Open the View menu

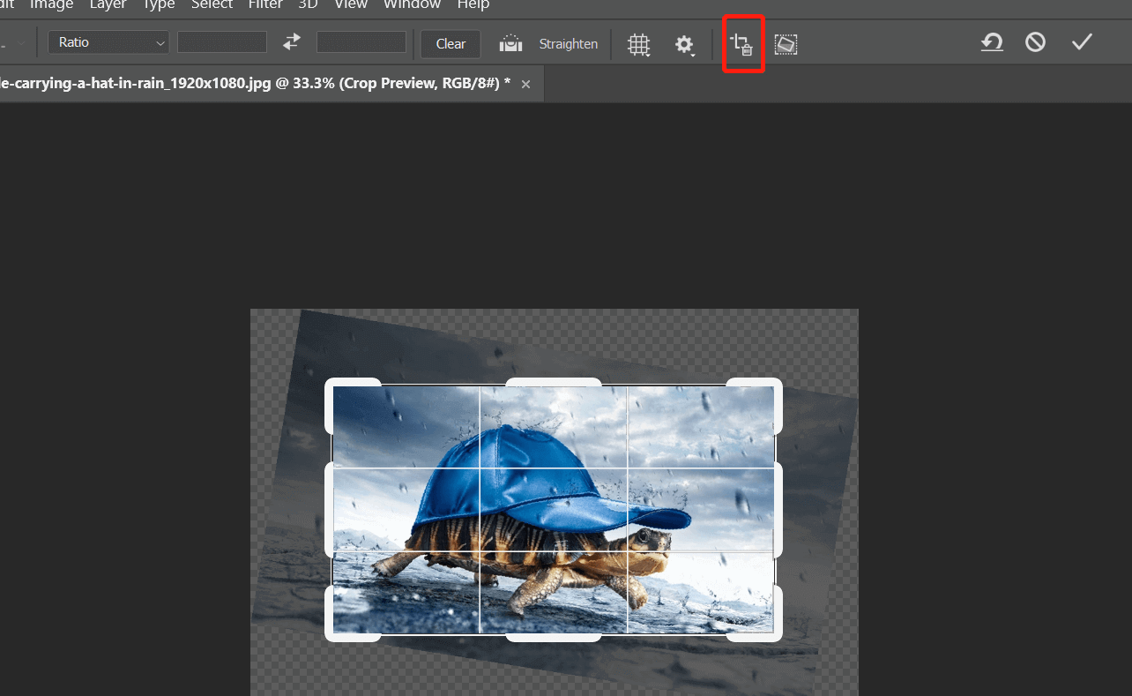tap(351, 4)
